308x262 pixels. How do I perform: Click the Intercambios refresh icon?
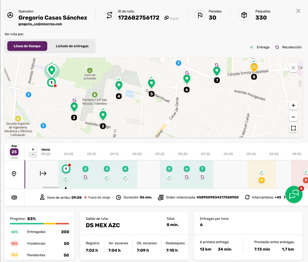[x=247, y=197]
